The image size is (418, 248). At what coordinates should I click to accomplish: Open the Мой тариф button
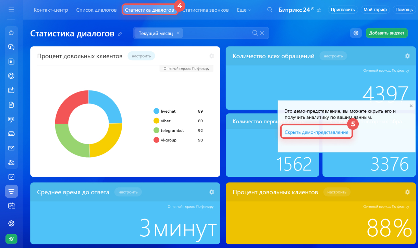tap(375, 10)
